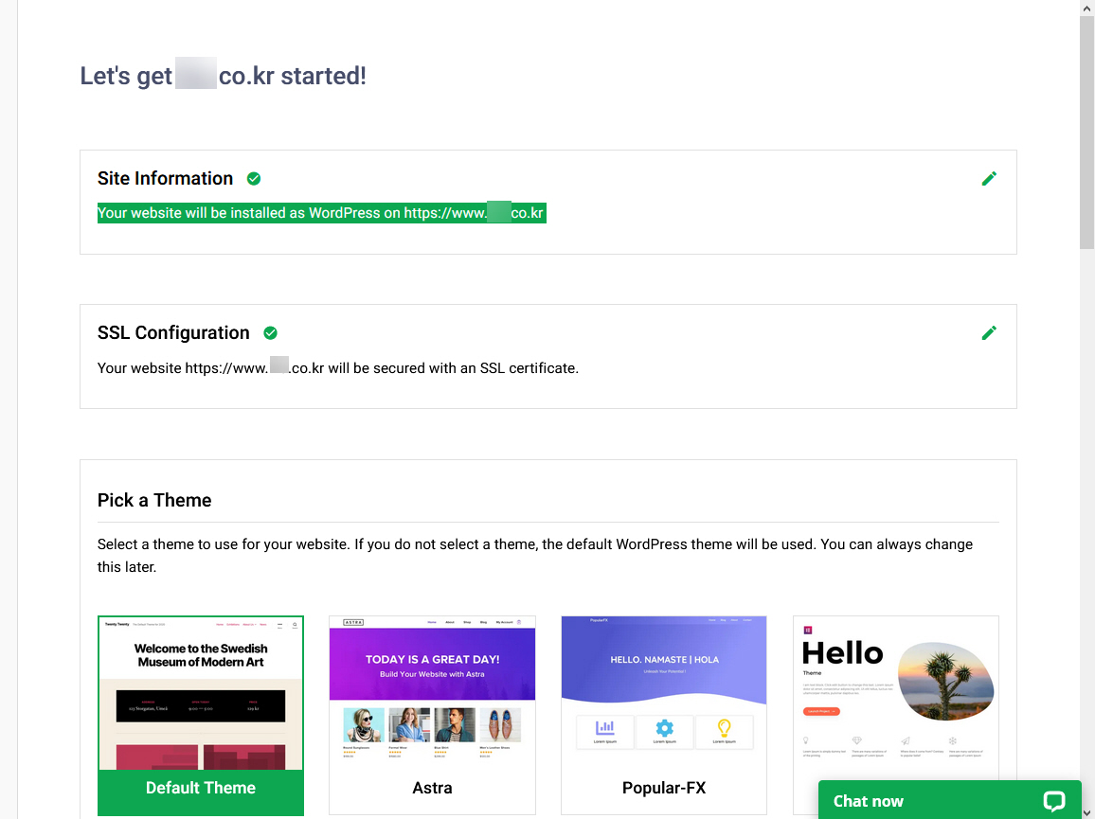Select the Astra theme

tap(432, 701)
